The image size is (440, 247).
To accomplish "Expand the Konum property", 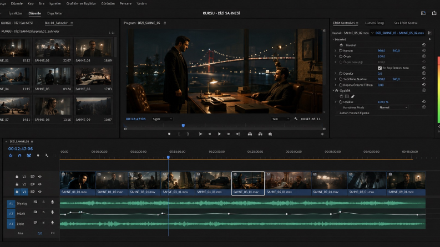I will click(x=335, y=51).
